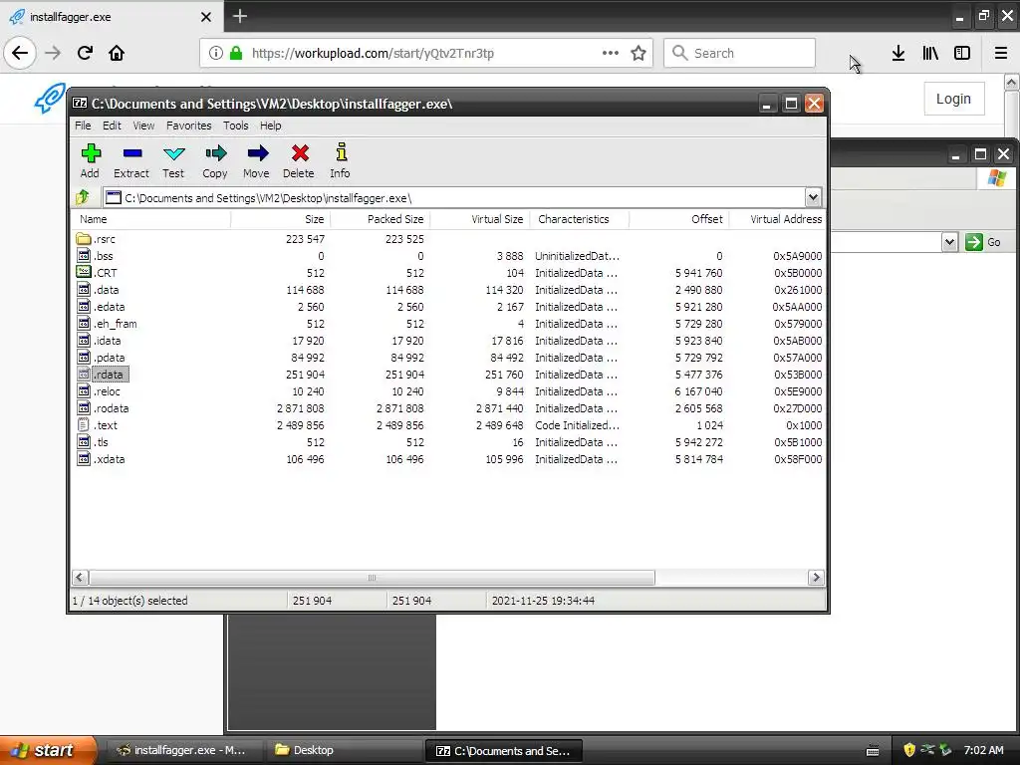The height and width of the screenshot is (765, 1020).
Task: Open a new Firefox tab
Action: (240, 16)
